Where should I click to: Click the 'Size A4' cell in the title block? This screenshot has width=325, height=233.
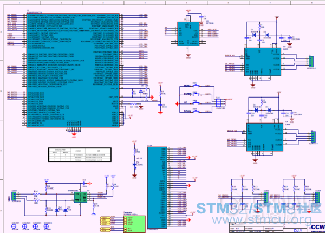(237, 228)
